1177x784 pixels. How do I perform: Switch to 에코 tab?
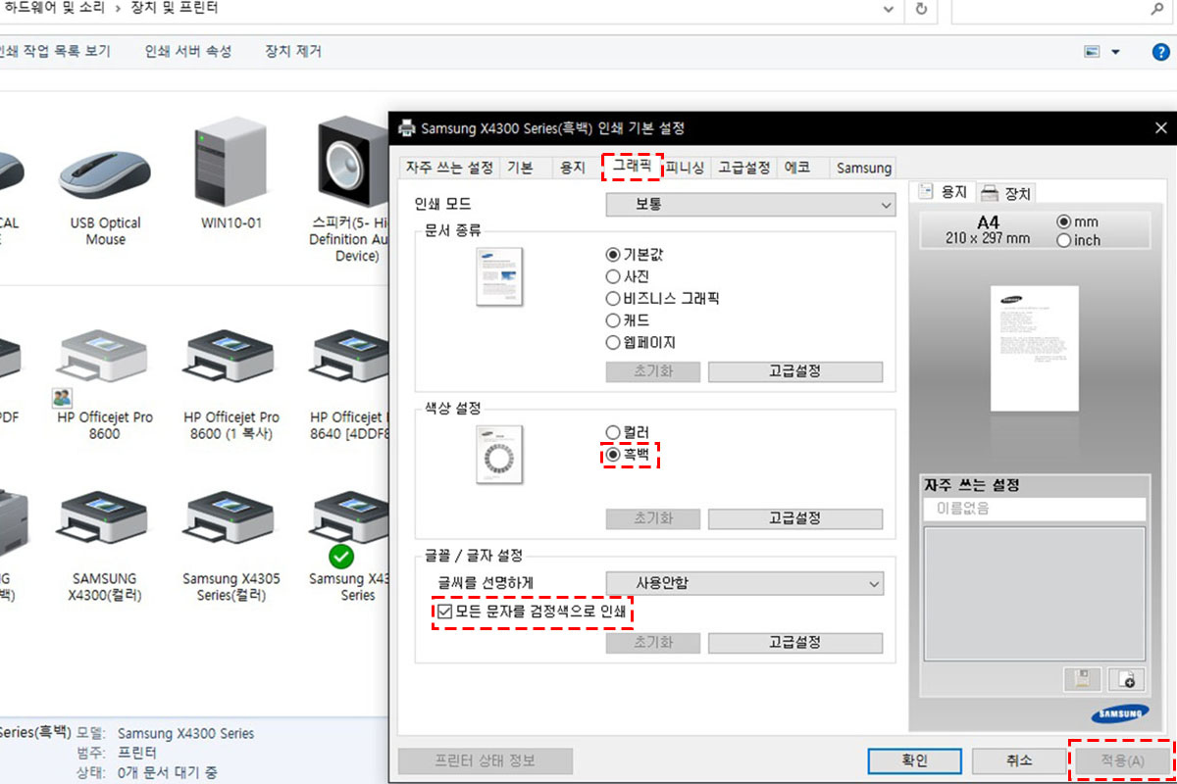[796, 168]
